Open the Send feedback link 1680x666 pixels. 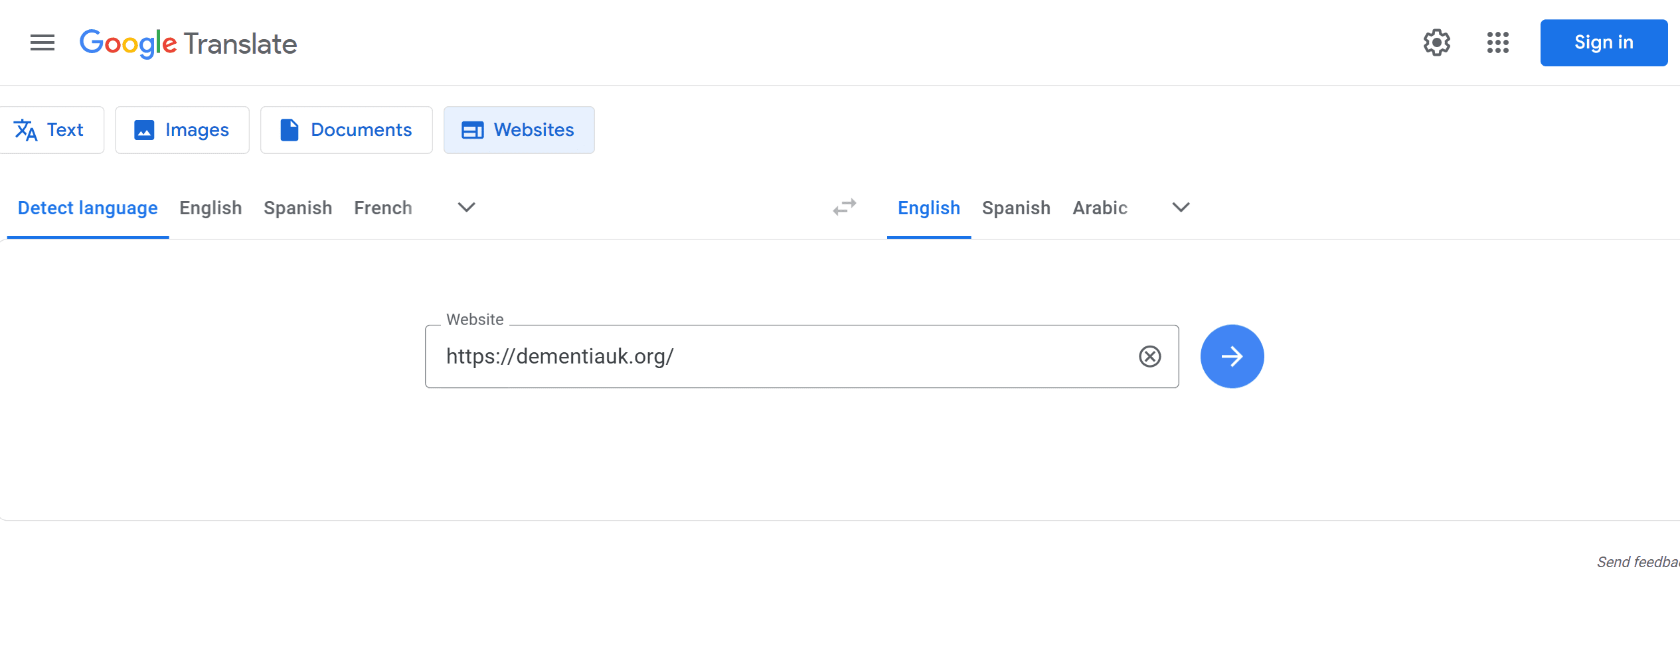point(1638,563)
